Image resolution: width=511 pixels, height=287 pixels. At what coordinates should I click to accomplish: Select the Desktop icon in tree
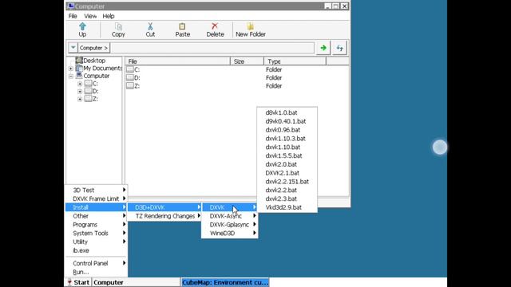pyautogui.click(x=79, y=61)
